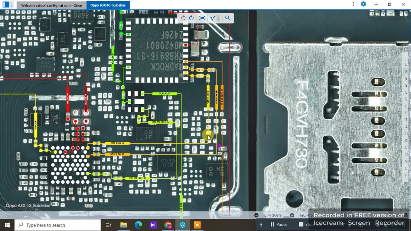Open Google Chrome from taskbar
411x231 pixels.
coord(168,225)
